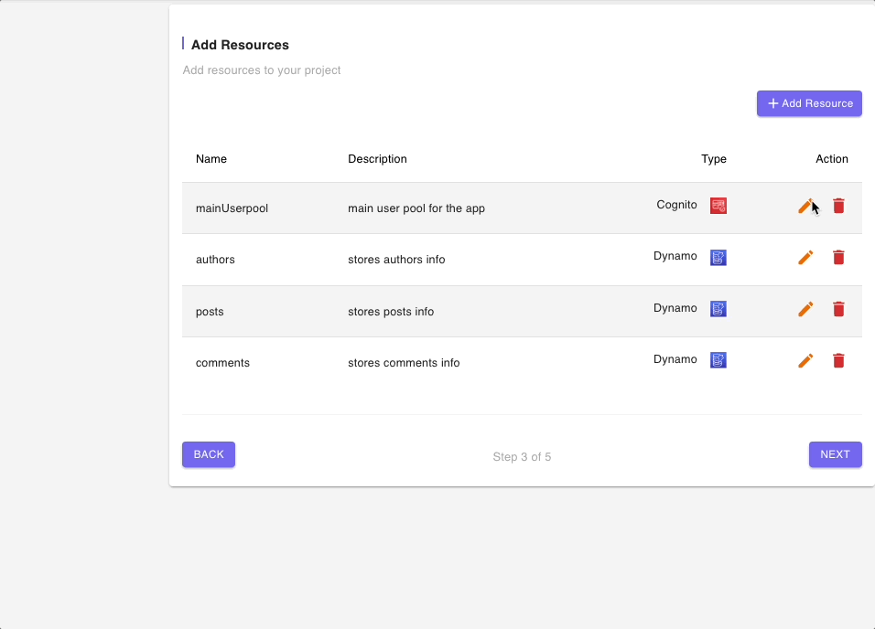The height and width of the screenshot is (629, 875).
Task: Click the Cognito type label
Action: coord(676,205)
